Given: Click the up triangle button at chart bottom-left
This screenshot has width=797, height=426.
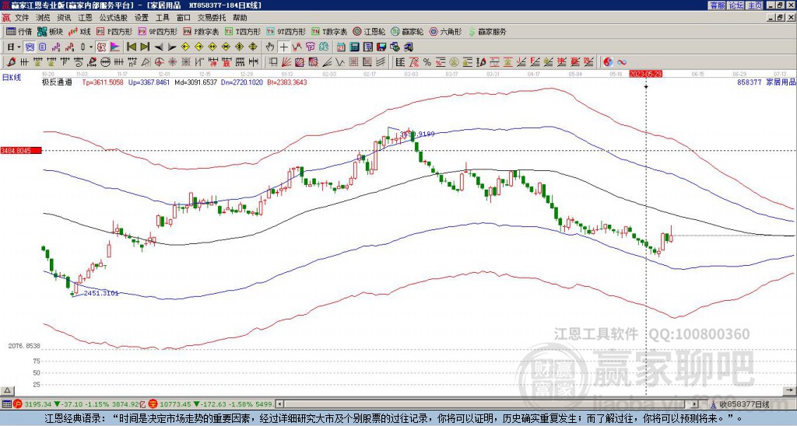Looking at the screenshot, I should 7,390.
